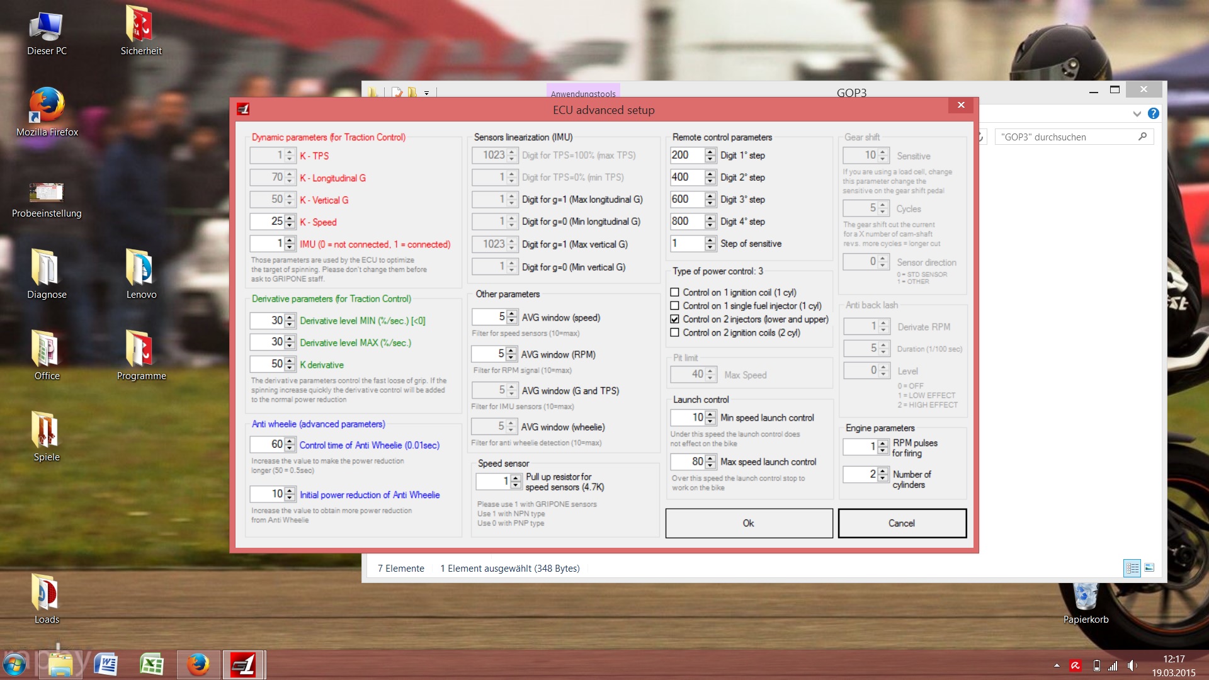Click the Explorer help question mark icon

click(x=1153, y=113)
